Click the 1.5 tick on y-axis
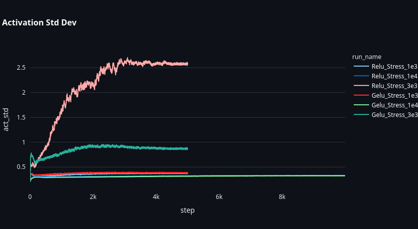This screenshot has height=229, width=418. 21,117
